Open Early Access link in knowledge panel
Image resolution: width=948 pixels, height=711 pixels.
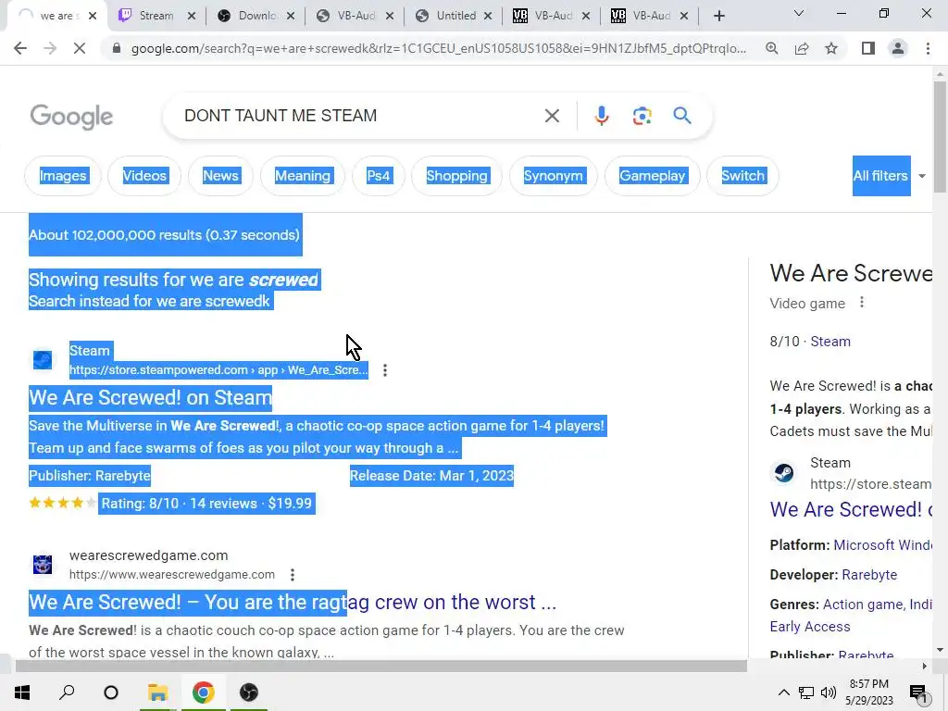(x=809, y=627)
